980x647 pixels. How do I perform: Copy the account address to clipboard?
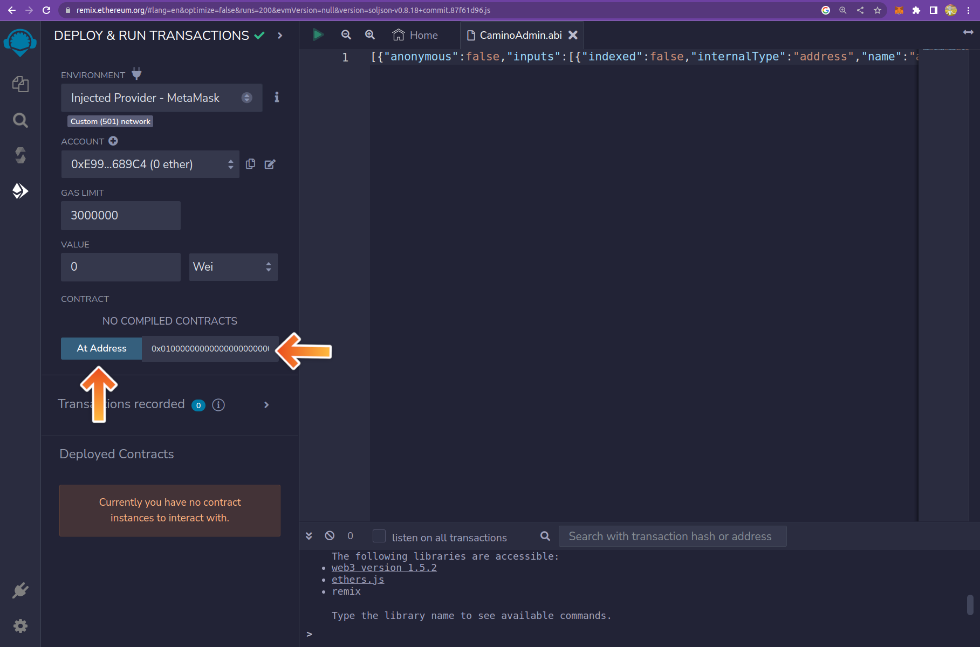click(250, 164)
